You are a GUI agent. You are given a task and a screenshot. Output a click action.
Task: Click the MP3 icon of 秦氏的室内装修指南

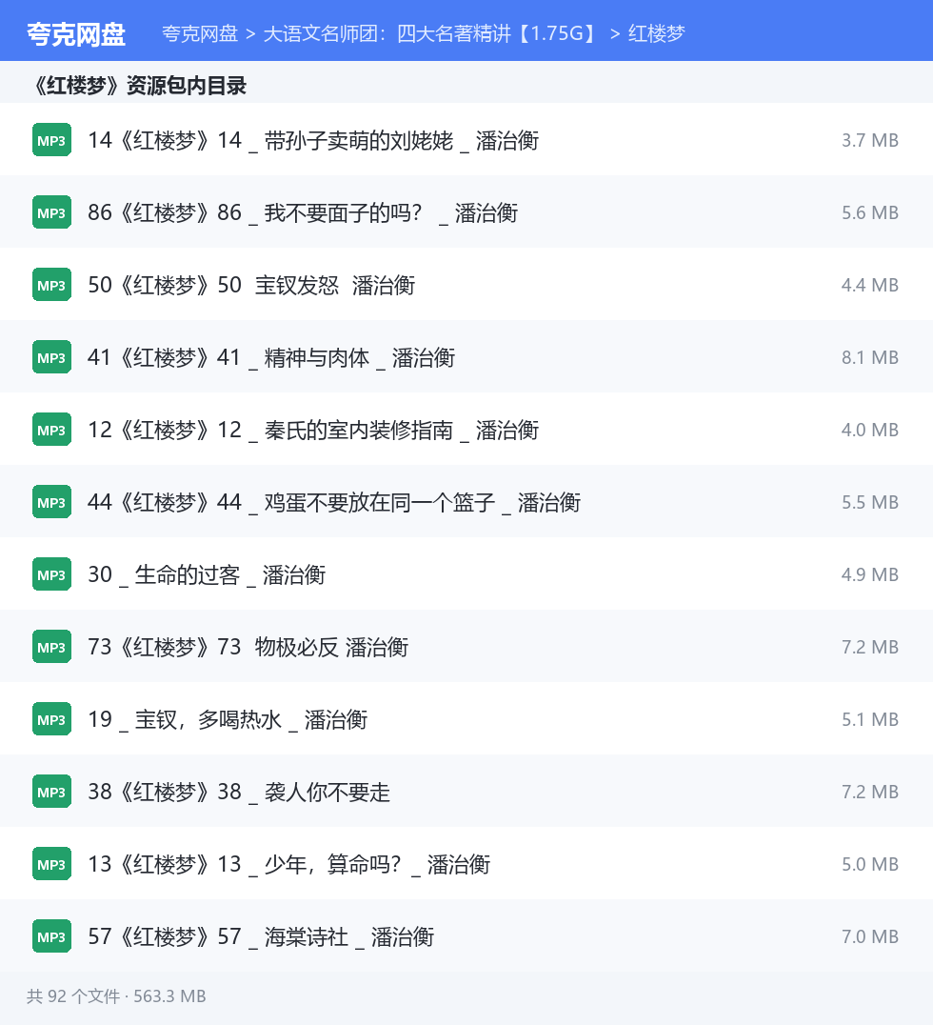51,430
